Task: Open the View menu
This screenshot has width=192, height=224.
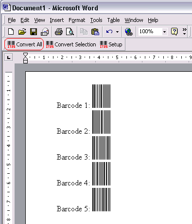Action: click(x=39, y=20)
